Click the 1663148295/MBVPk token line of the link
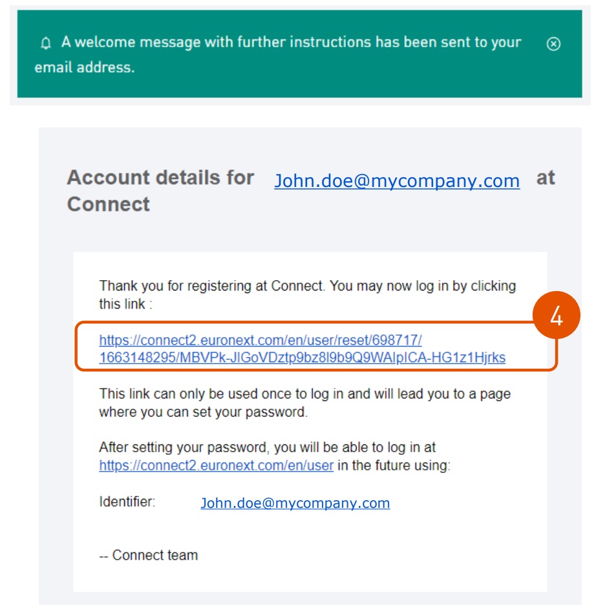The width and height of the screenshot is (607, 612). [x=303, y=357]
